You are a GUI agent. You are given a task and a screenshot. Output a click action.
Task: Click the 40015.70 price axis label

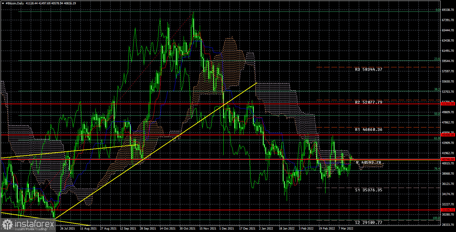coord(448,163)
